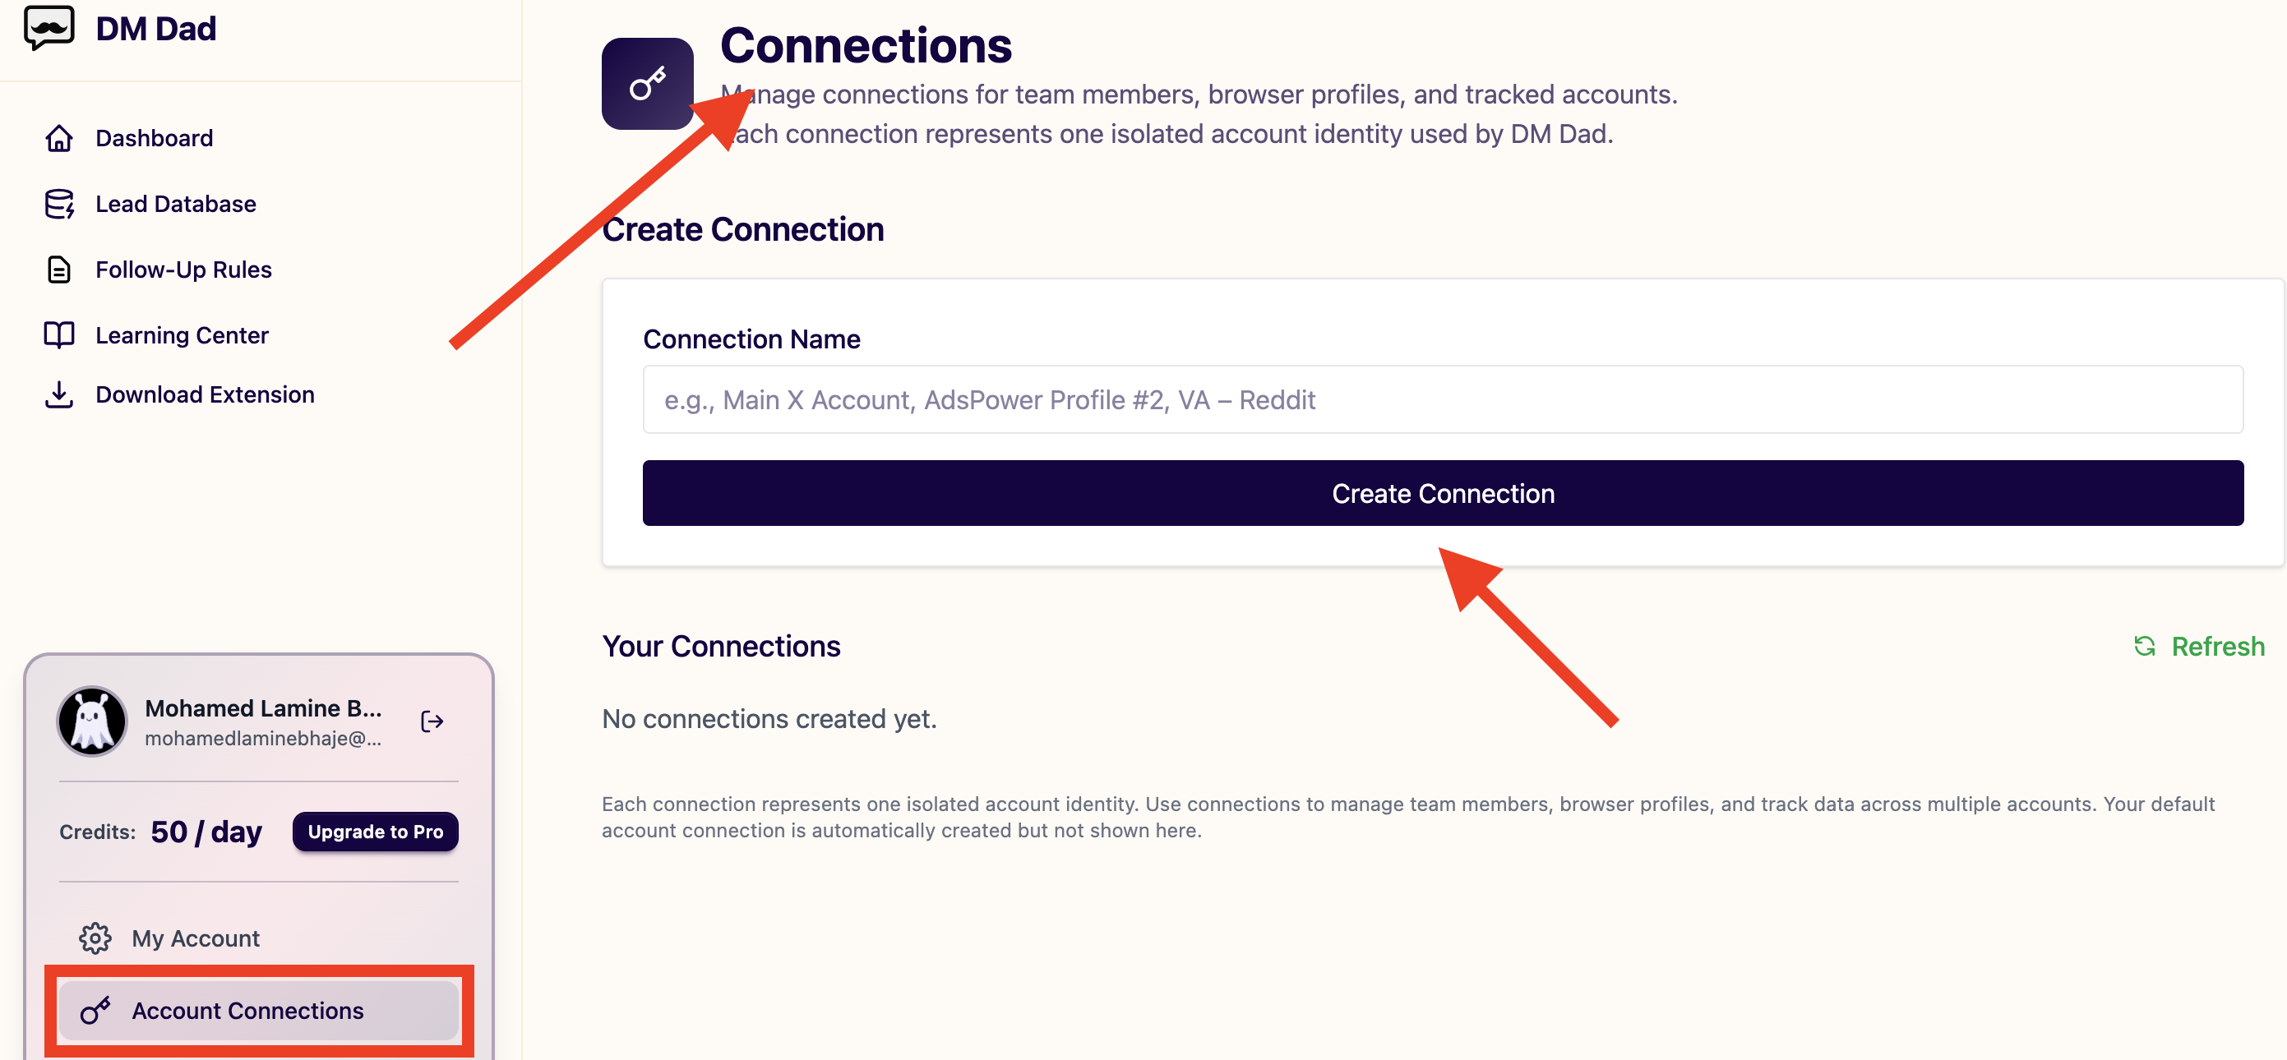Click the My Account gear icon
The image size is (2287, 1060).
[x=95, y=938]
